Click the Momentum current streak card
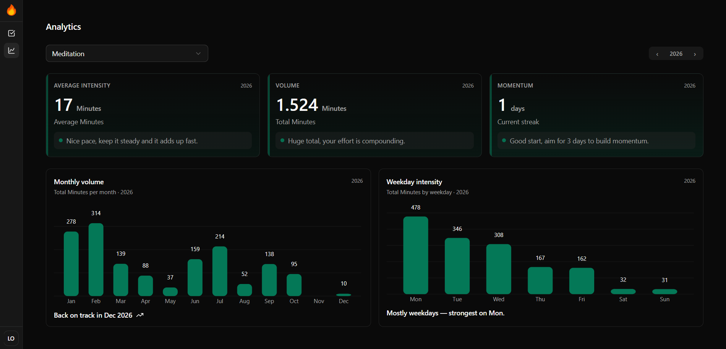 [x=596, y=115]
